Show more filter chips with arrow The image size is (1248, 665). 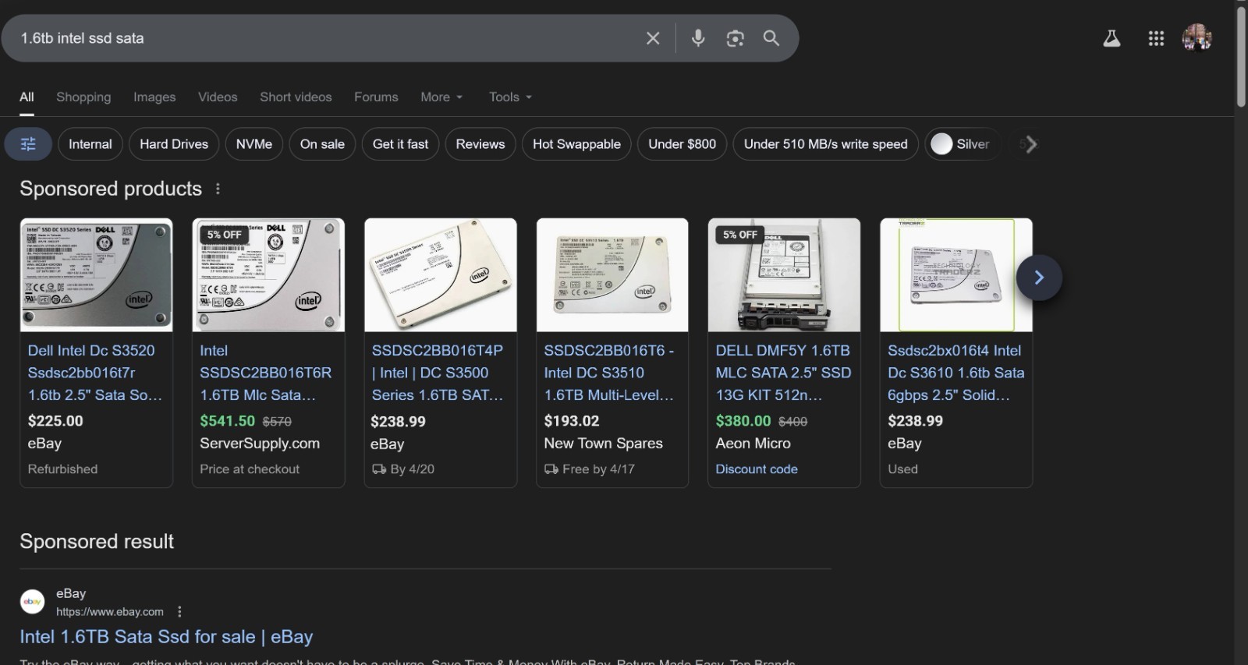click(1030, 144)
